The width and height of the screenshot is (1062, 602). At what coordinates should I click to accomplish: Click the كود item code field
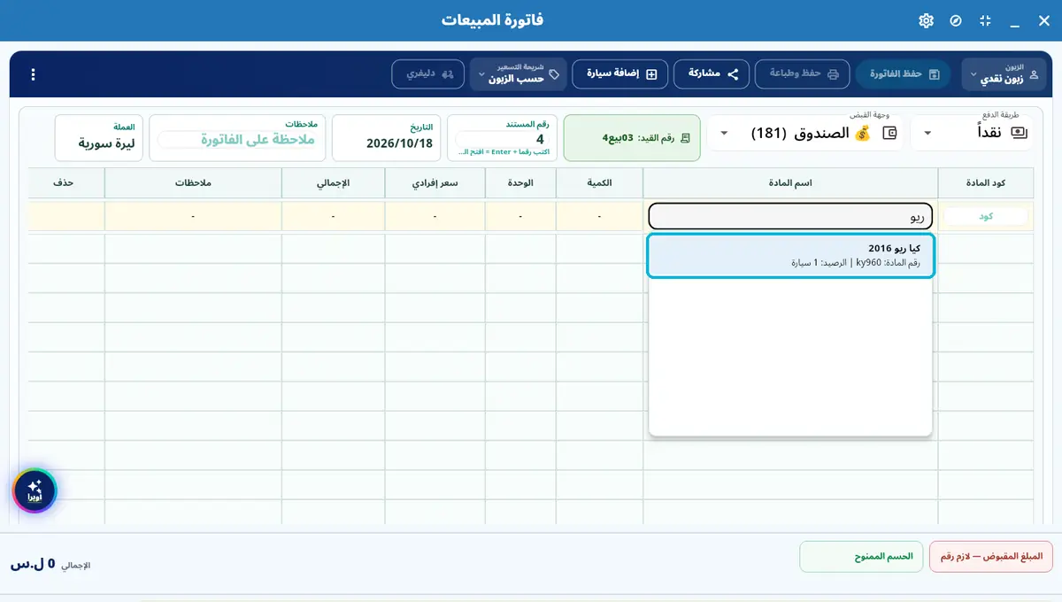pyautogui.click(x=986, y=216)
